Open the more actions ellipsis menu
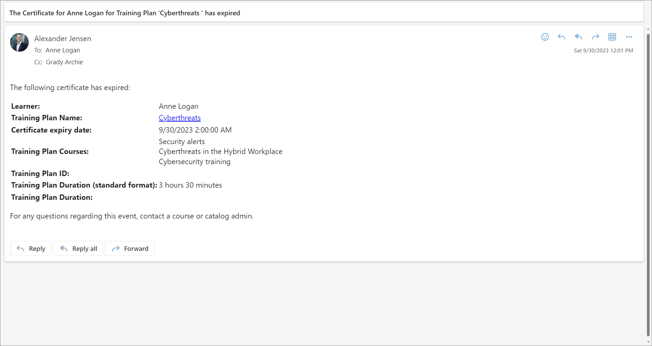The height and width of the screenshot is (346, 652). point(629,37)
